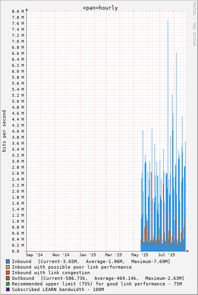Click the Mar '25 x-axis label

point(113,255)
